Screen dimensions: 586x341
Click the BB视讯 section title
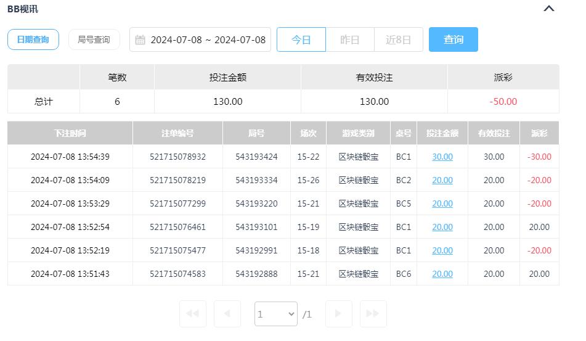point(23,9)
